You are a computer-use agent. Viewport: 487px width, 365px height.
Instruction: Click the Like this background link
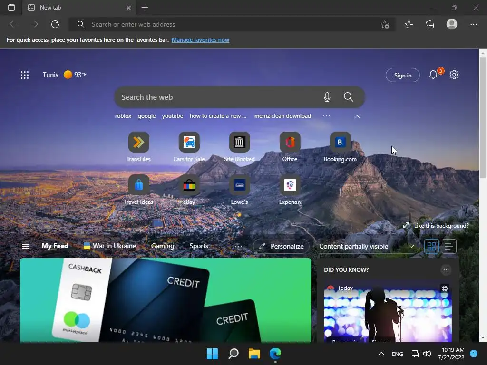point(436,226)
